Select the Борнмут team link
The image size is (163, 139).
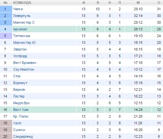(20, 83)
